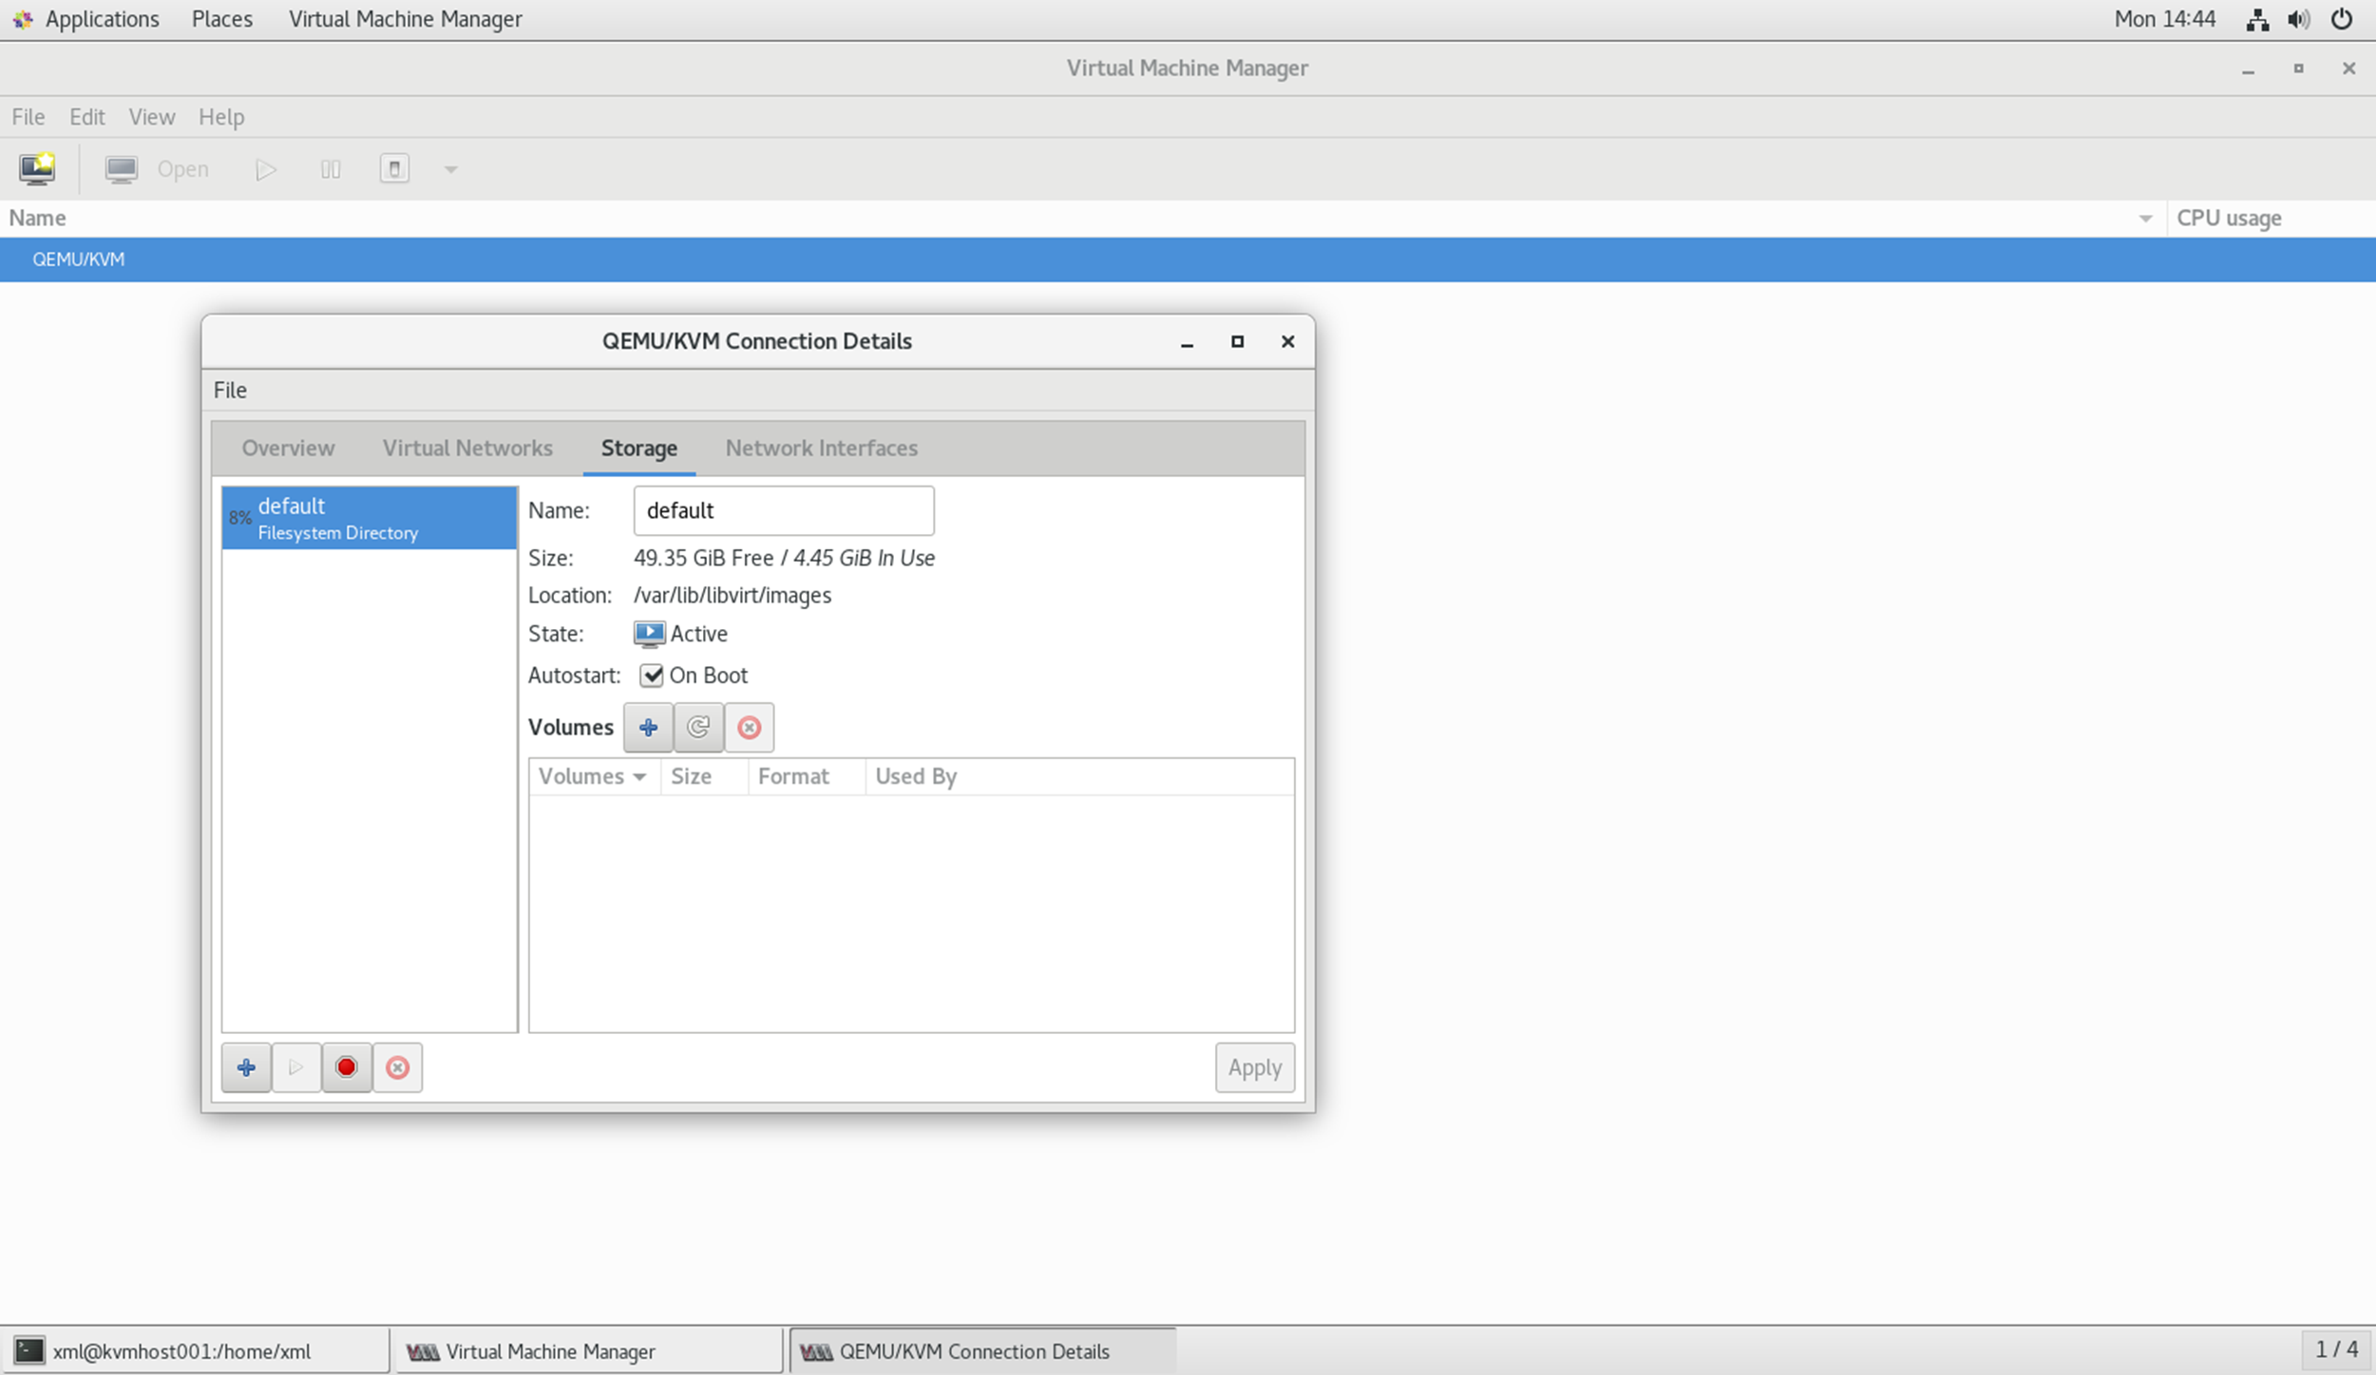Viewport: 2376px width, 1375px height.
Task: Click the stop storage pool icon
Action: [347, 1067]
